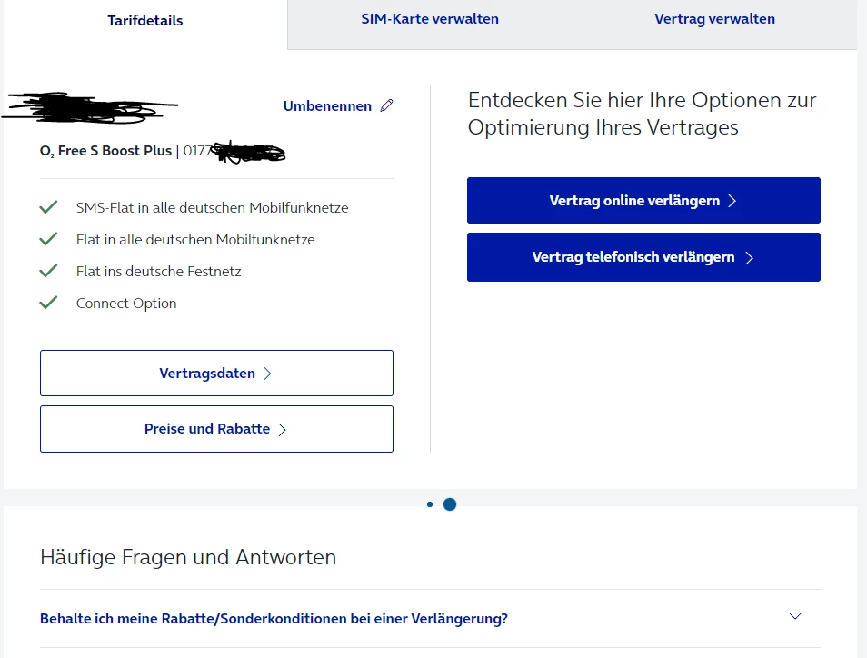Image resolution: width=867 pixels, height=658 pixels.
Task: Click checkmark next to Connect-Option
Action: [49, 303]
